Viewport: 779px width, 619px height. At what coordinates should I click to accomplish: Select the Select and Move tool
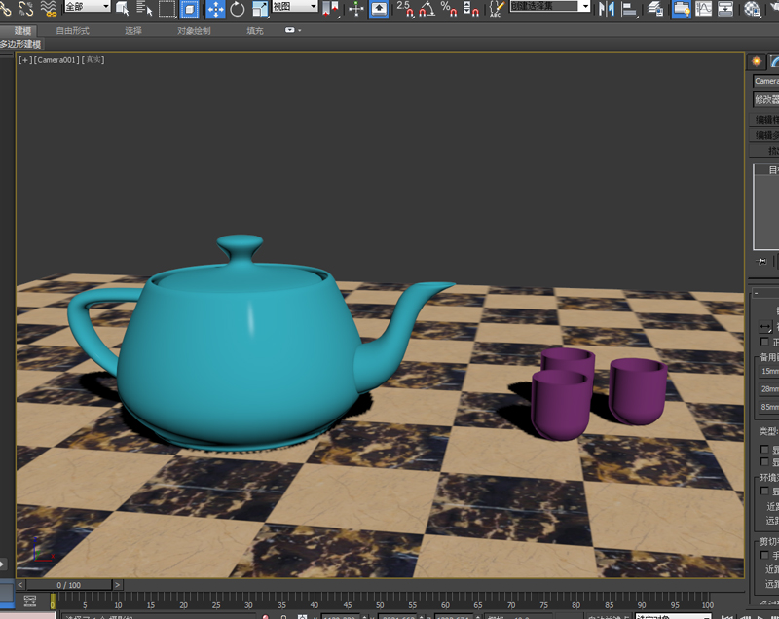pyautogui.click(x=215, y=9)
